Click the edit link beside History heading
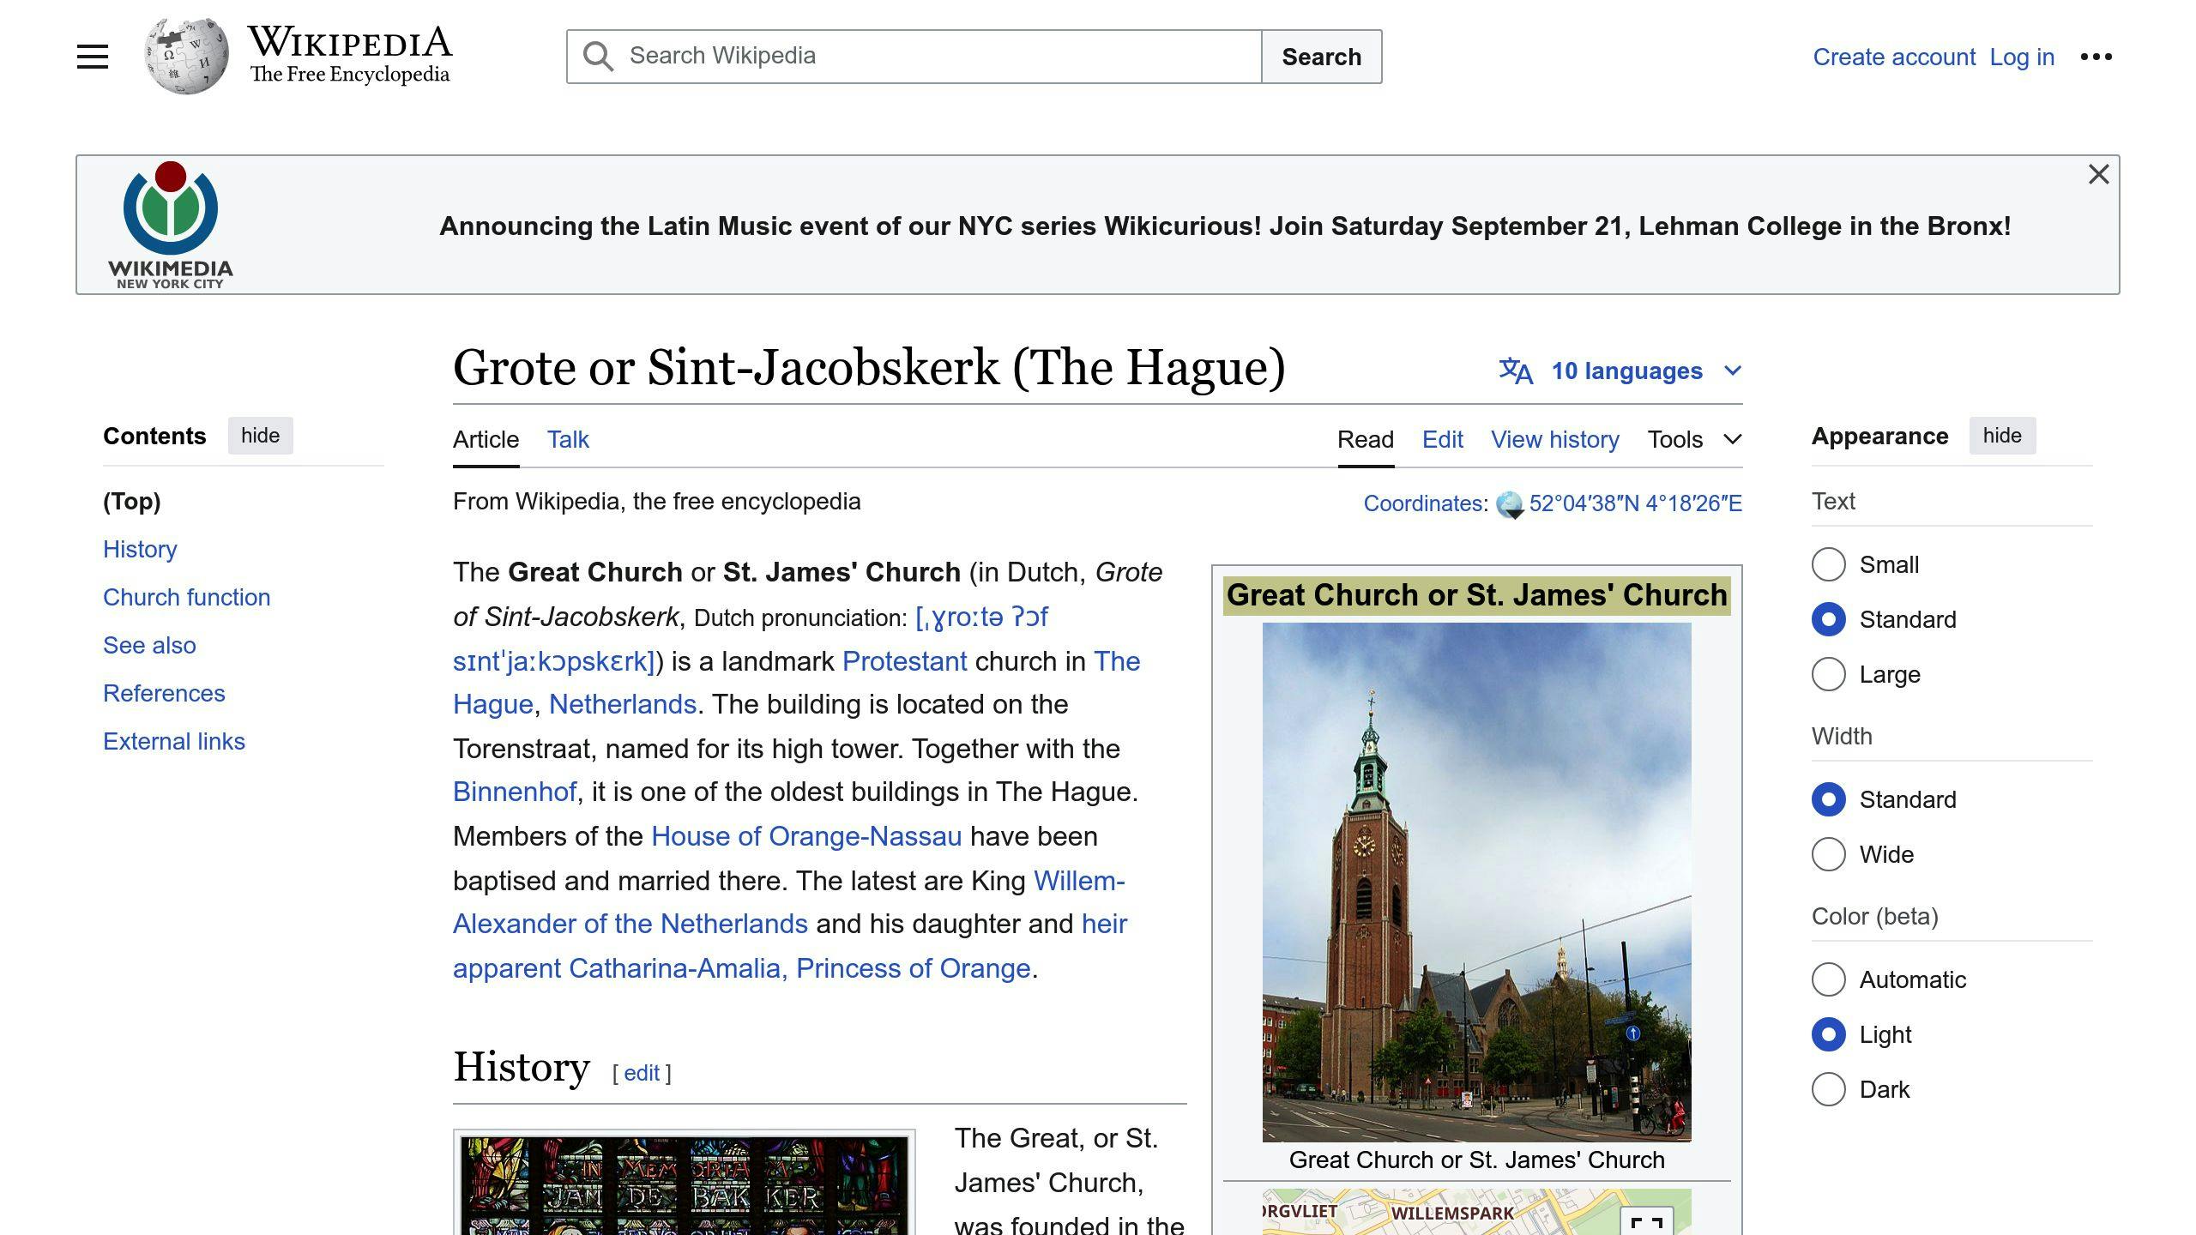2196x1235 pixels. point(641,1073)
